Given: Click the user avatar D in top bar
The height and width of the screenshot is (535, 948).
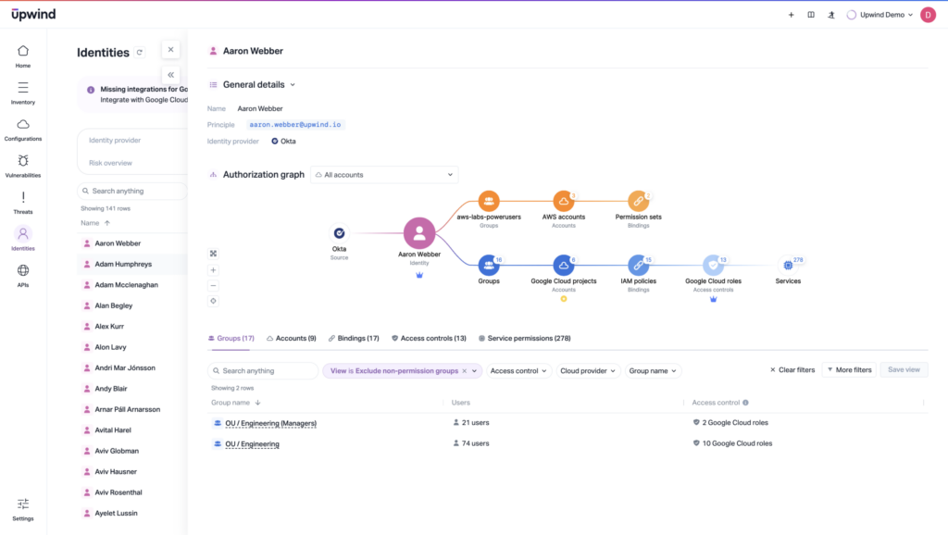Looking at the screenshot, I should coord(928,15).
